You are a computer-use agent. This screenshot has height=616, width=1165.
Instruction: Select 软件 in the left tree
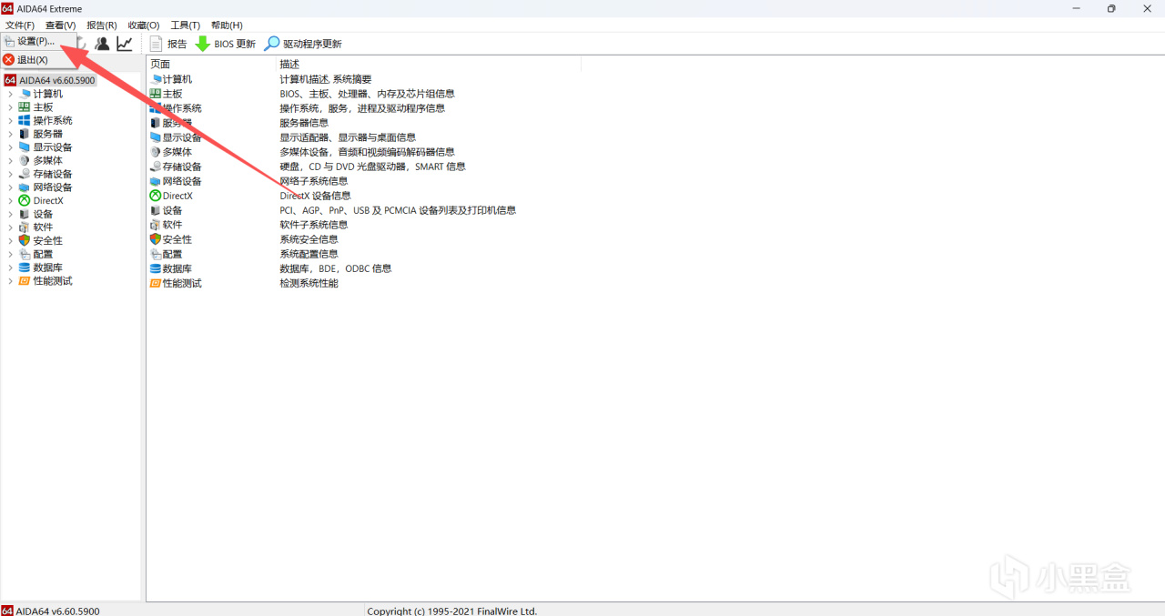43,227
